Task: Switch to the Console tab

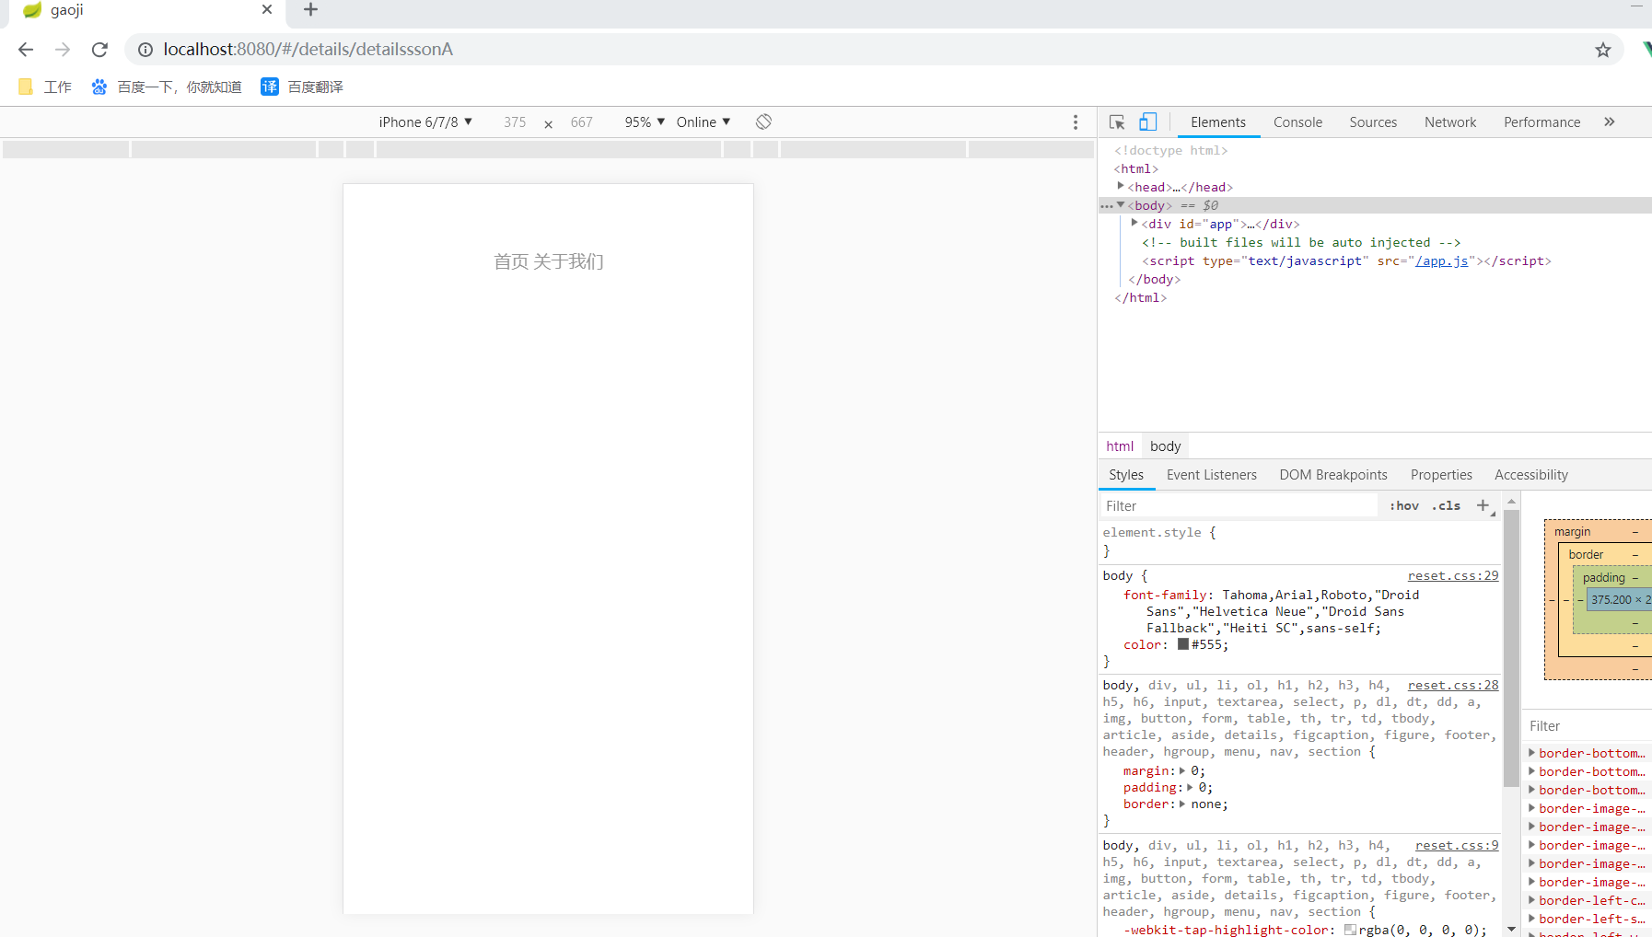Action: pos(1297,122)
